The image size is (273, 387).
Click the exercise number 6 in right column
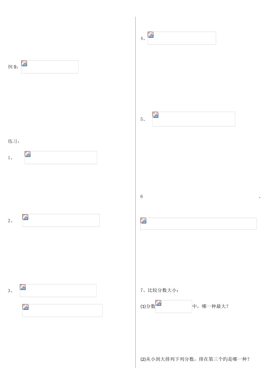[142, 197]
